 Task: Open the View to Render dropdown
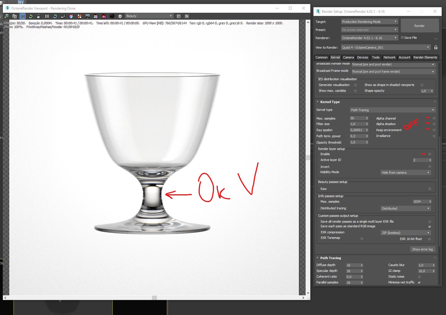click(386, 47)
